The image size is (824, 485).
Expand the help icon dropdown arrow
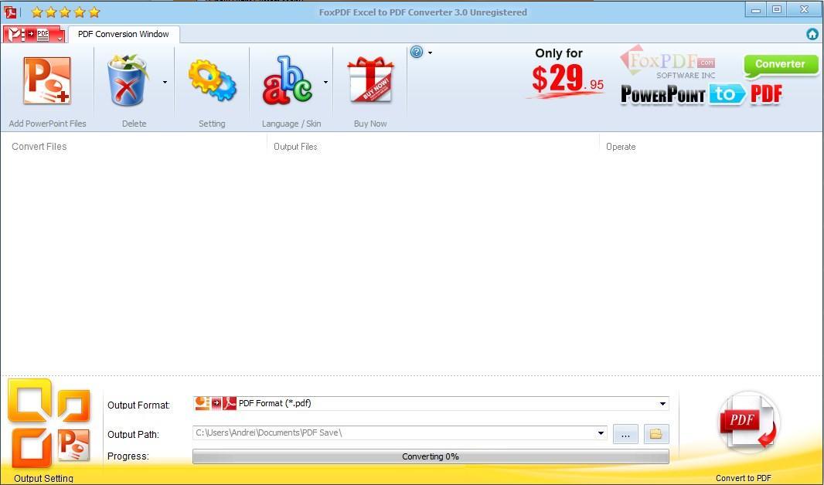tap(430, 53)
